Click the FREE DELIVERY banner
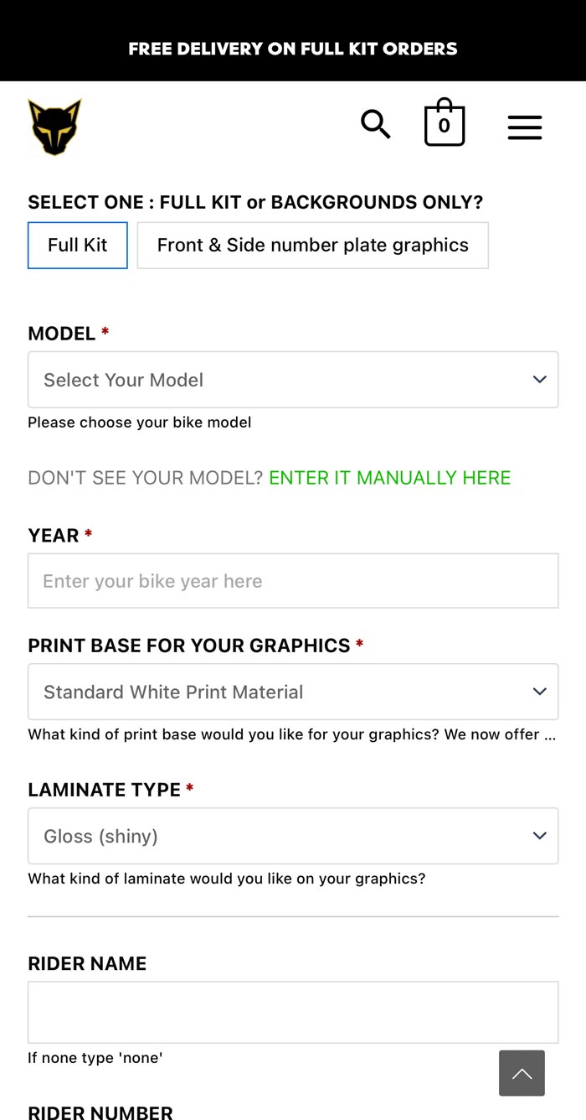Image resolution: width=586 pixels, height=1120 pixels. pos(293,49)
